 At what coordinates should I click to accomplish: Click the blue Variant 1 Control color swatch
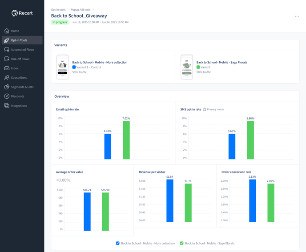[x=74, y=67]
